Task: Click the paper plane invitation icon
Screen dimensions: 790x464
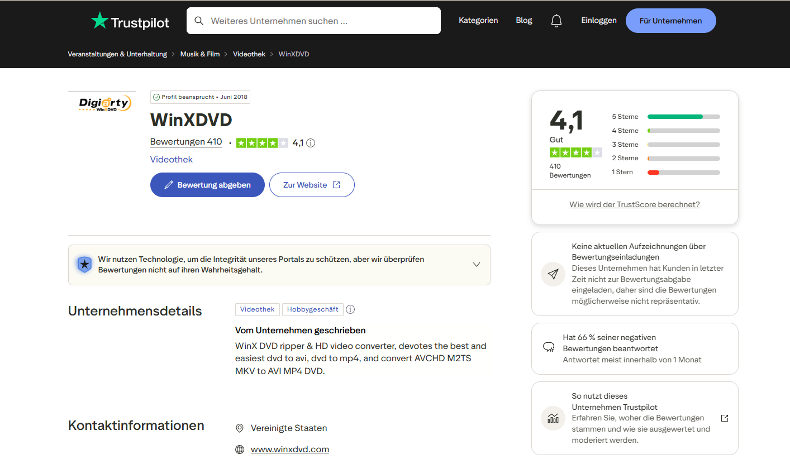Action: (553, 274)
